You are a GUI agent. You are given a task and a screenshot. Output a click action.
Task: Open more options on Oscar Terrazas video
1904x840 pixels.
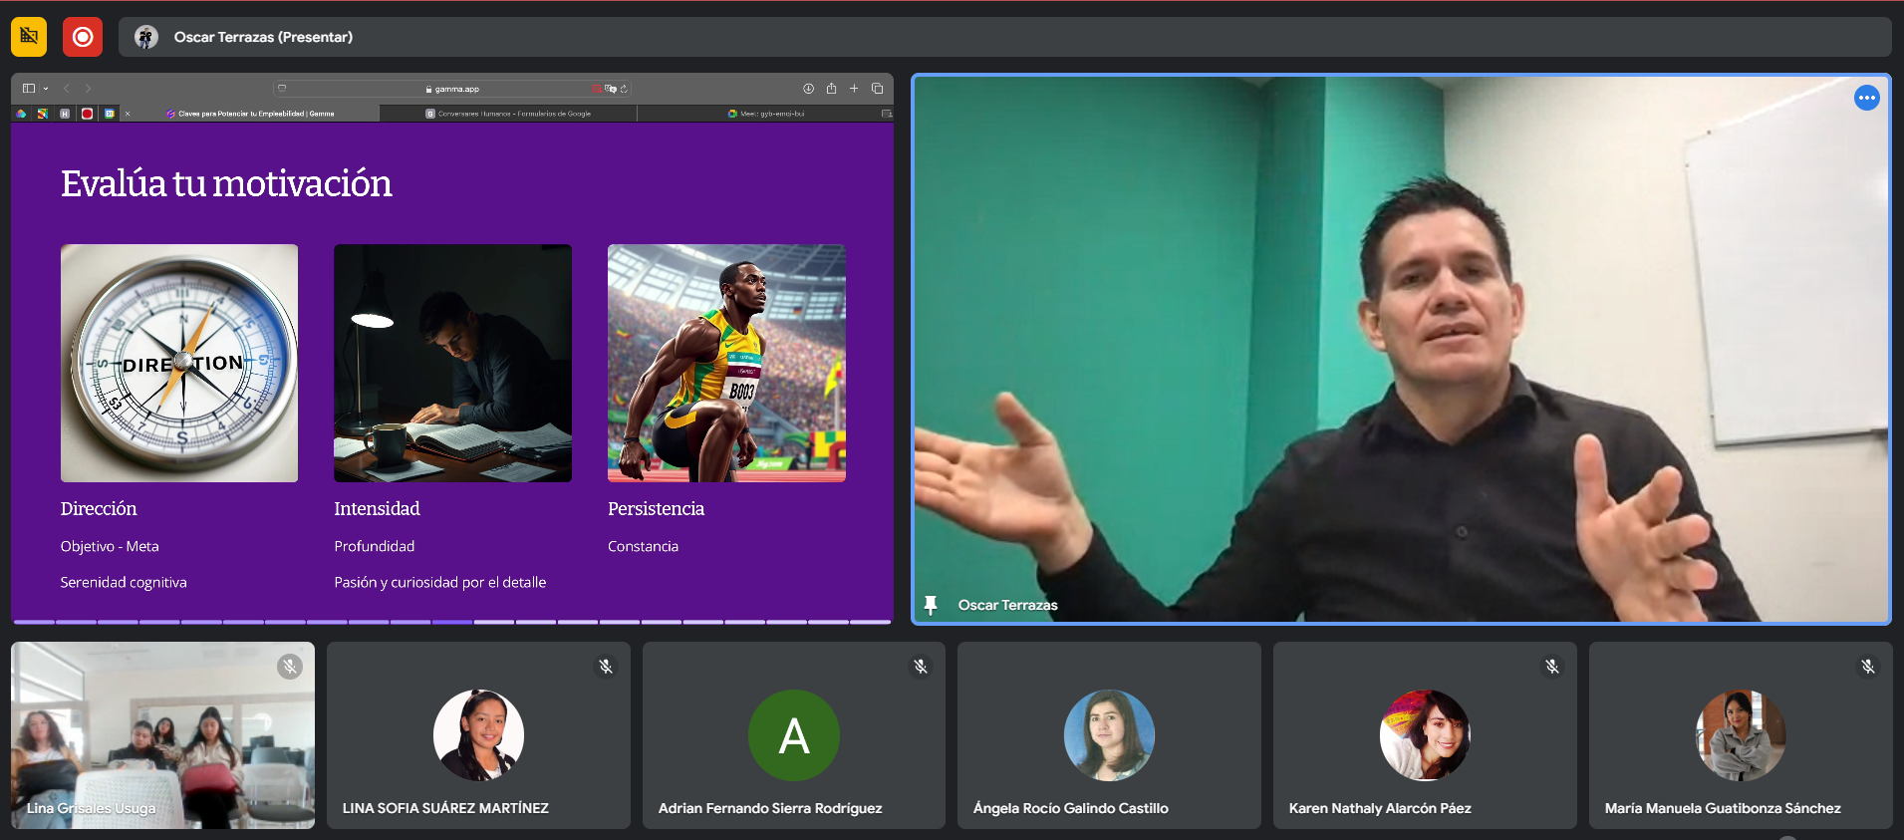point(1866,98)
